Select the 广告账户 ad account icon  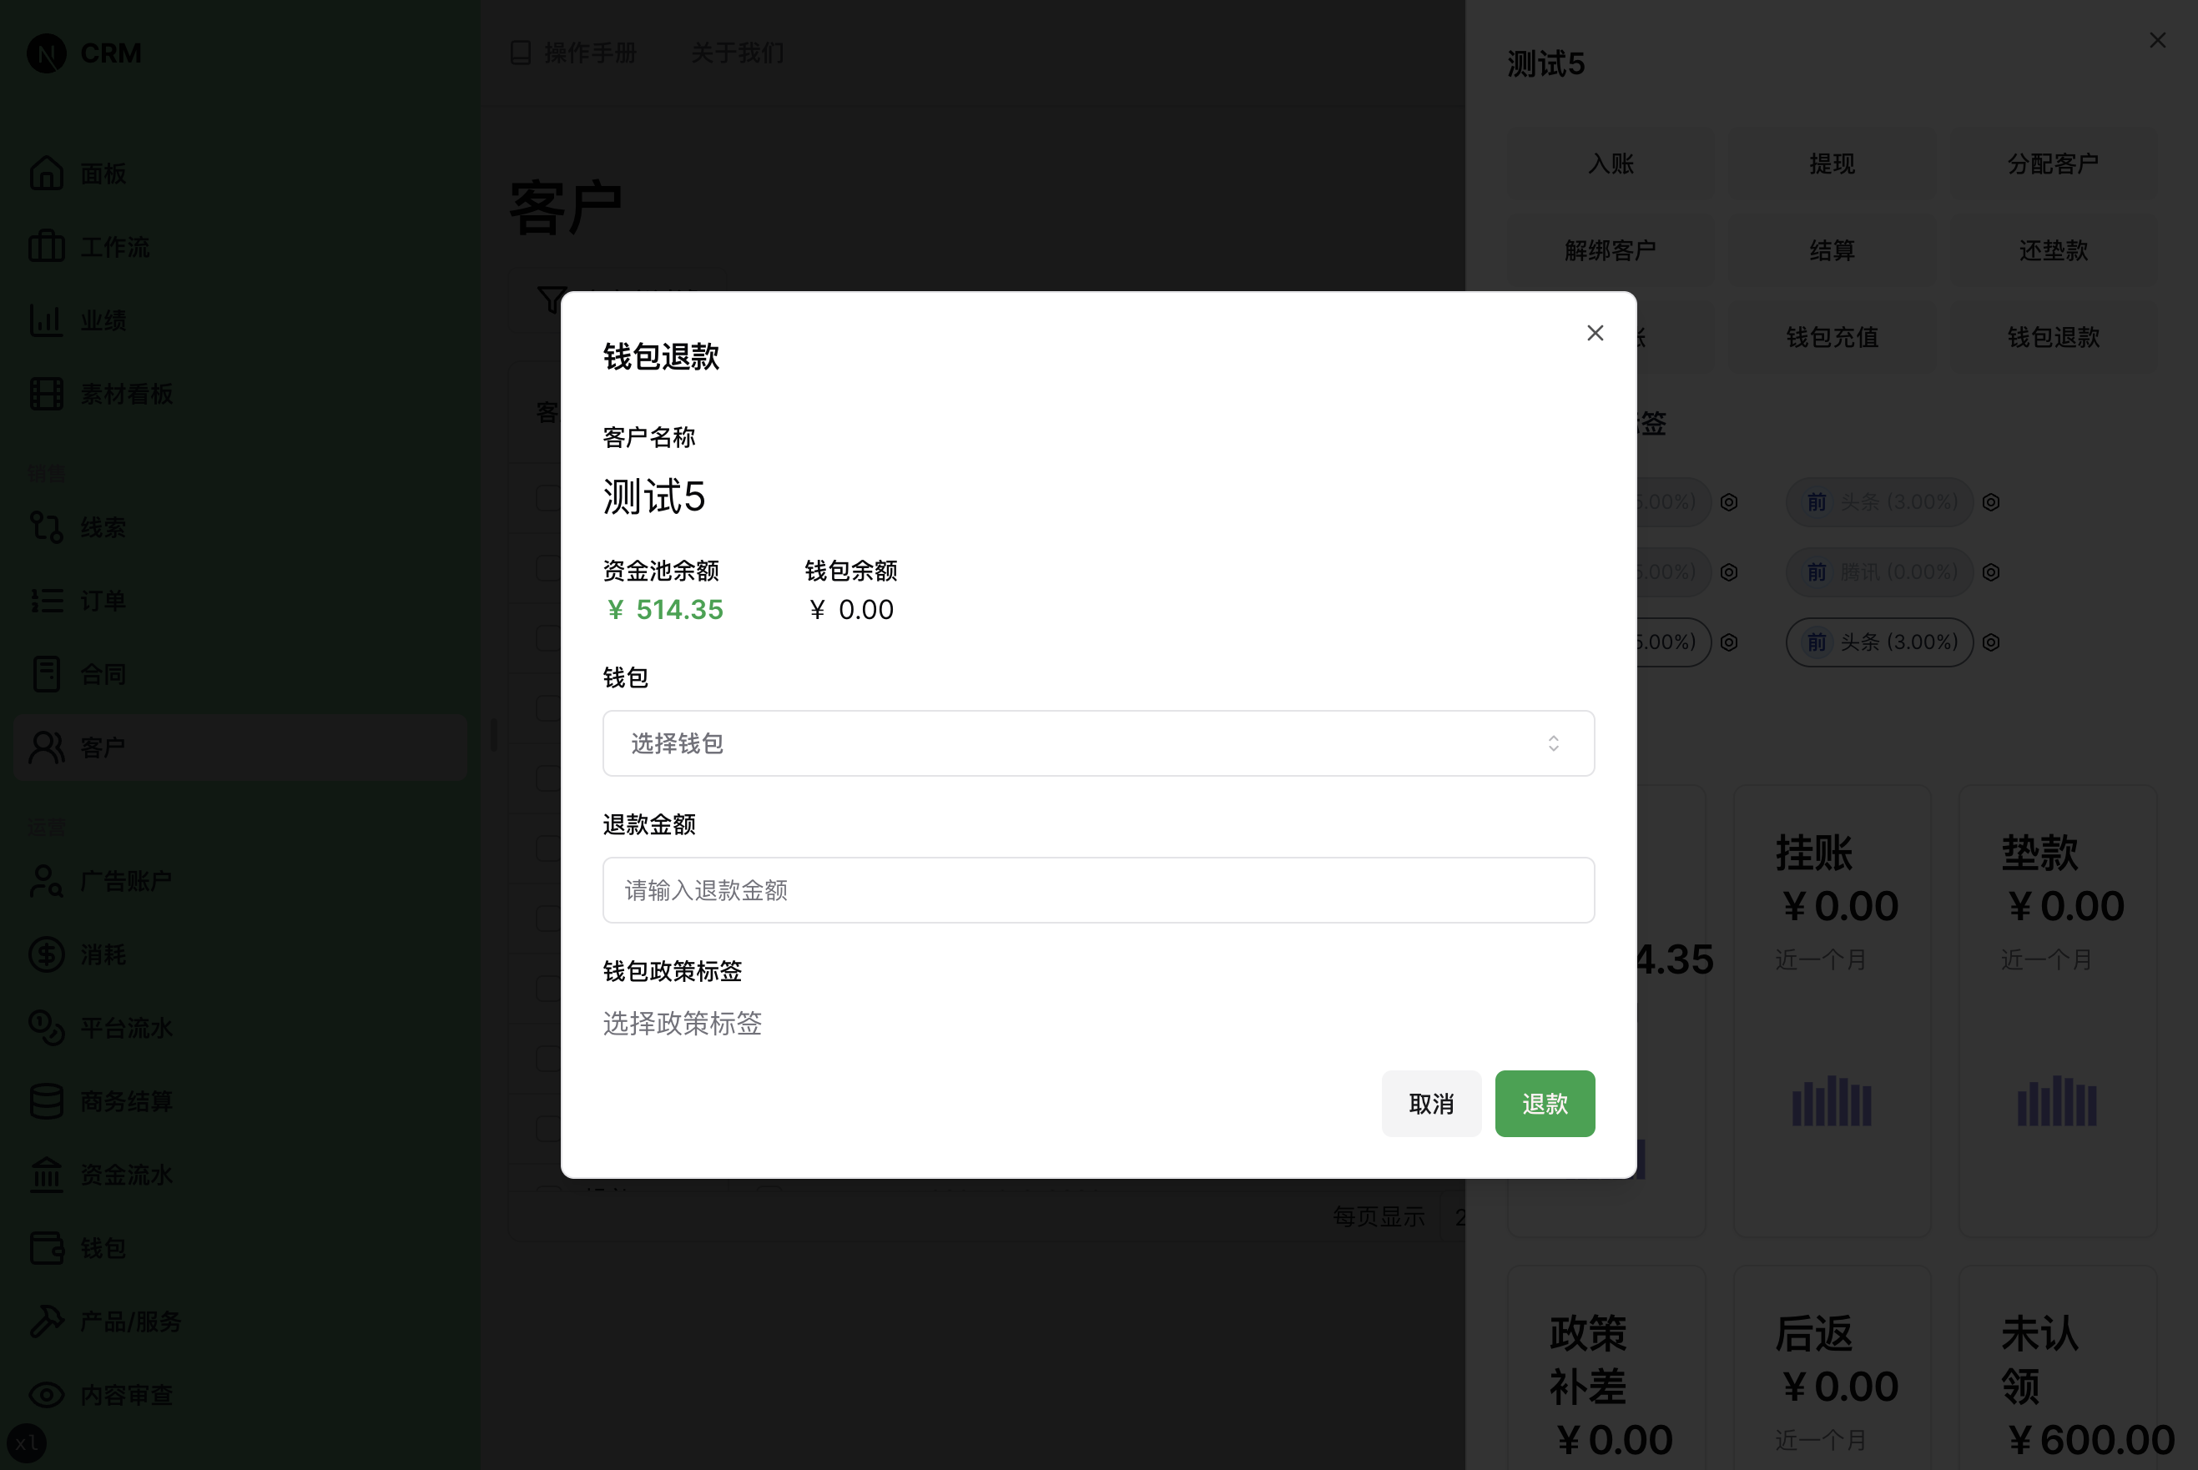point(46,880)
